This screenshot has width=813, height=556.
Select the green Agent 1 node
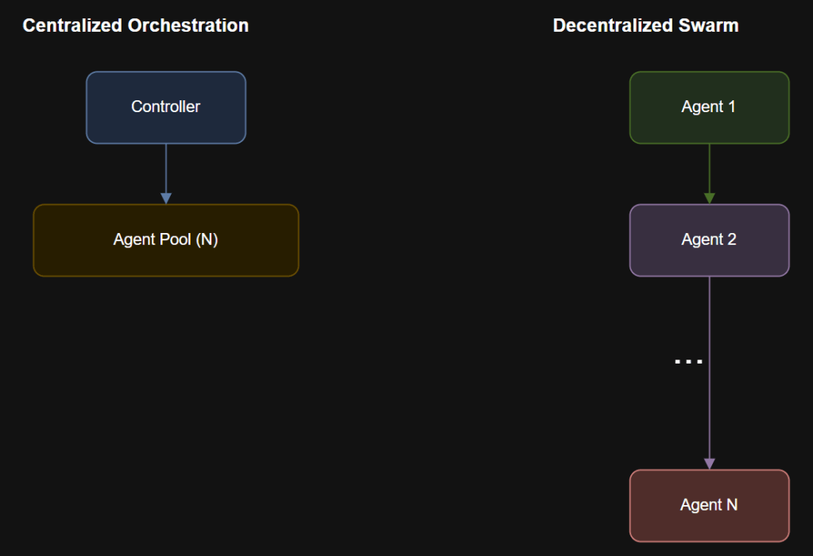point(709,107)
